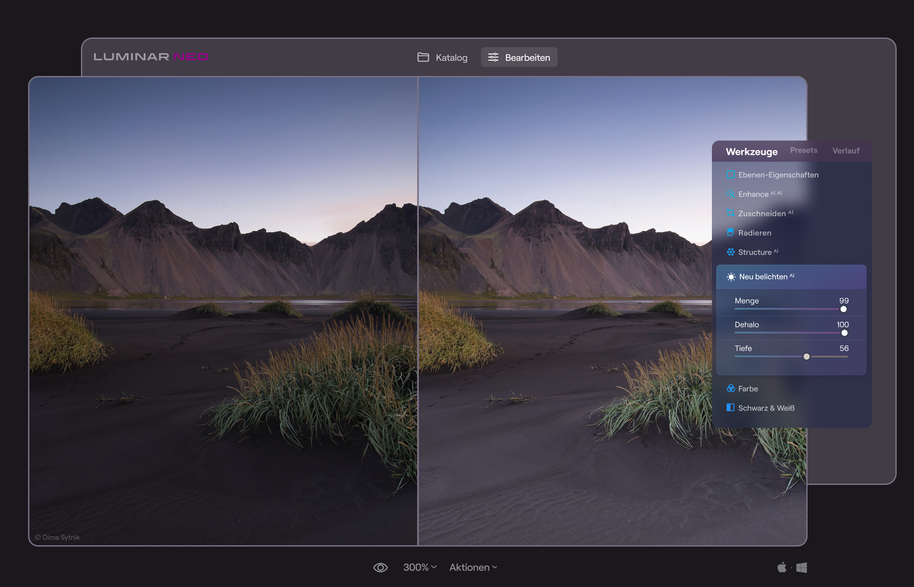Open the Katalog view
914x587 pixels.
(x=443, y=57)
